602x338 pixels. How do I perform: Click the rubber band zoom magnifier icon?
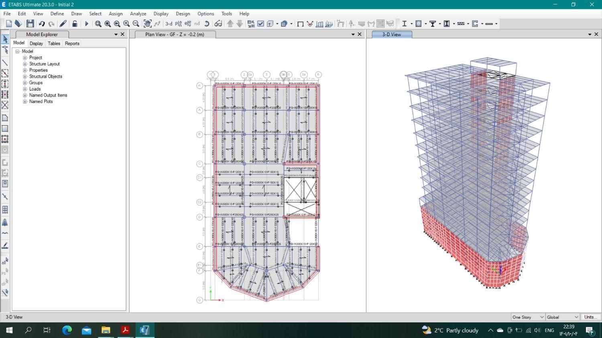98,24
